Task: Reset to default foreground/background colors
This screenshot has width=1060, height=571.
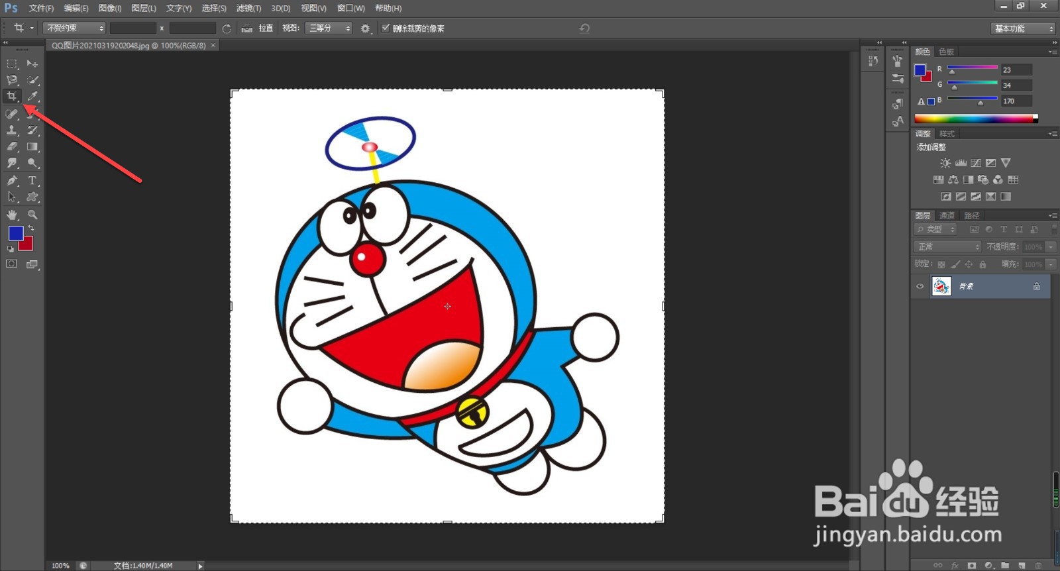Action: (x=11, y=249)
